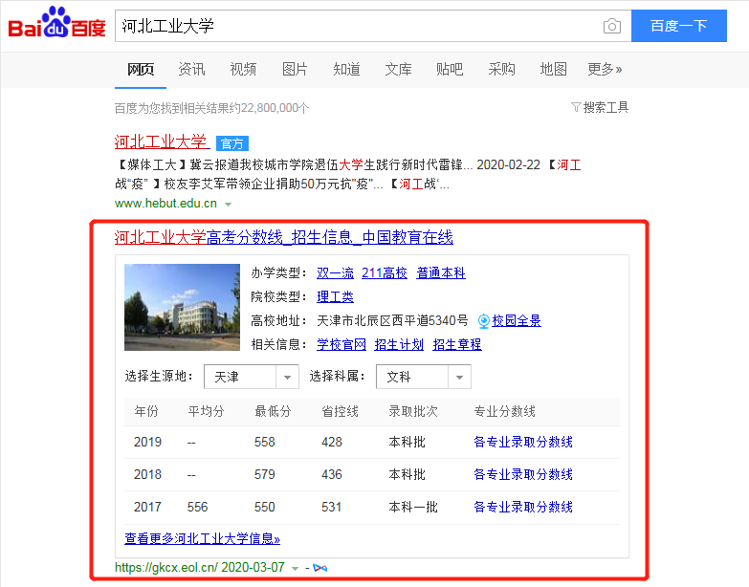Open the 更多» tab menu
The image size is (749, 587).
tap(605, 70)
